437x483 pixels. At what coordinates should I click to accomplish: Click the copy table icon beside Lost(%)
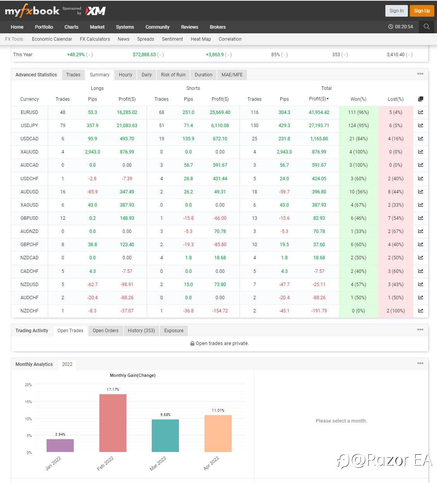tap(420, 99)
